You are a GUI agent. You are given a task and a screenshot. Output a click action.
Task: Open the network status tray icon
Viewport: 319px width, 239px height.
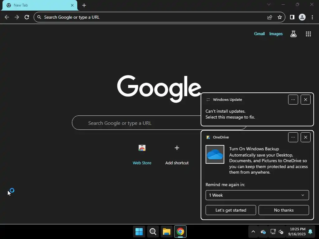(x=273, y=232)
